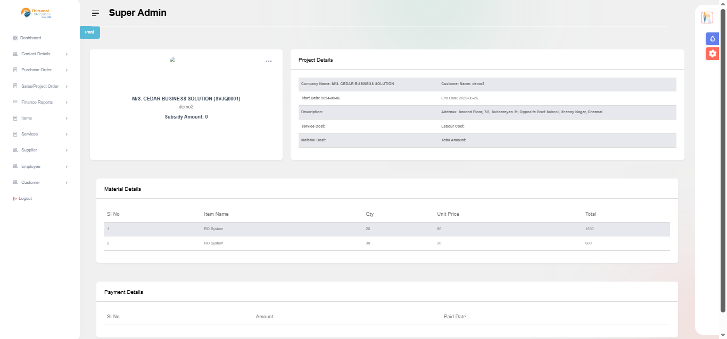Click the broken company image thumbnail
The width and height of the screenshot is (727, 339).
pyautogui.click(x=172, y=60)
